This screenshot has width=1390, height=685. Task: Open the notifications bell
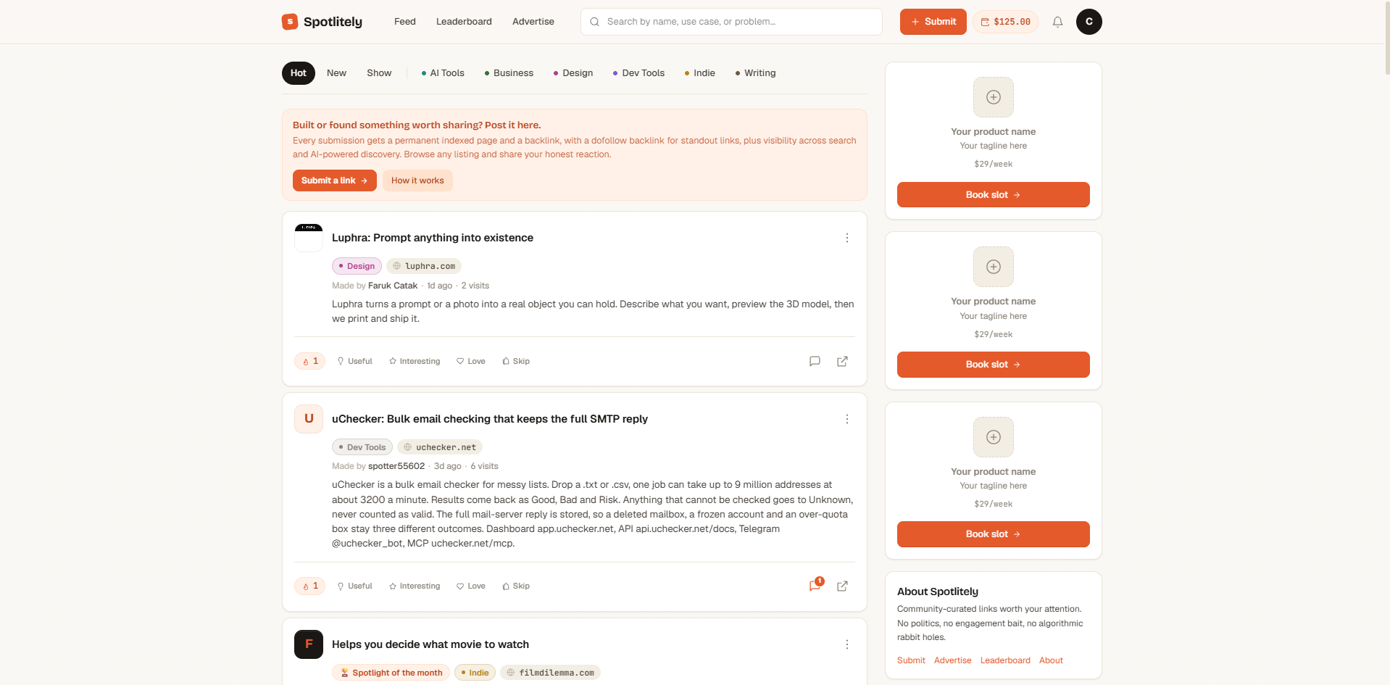click(x=1057, y=22)
